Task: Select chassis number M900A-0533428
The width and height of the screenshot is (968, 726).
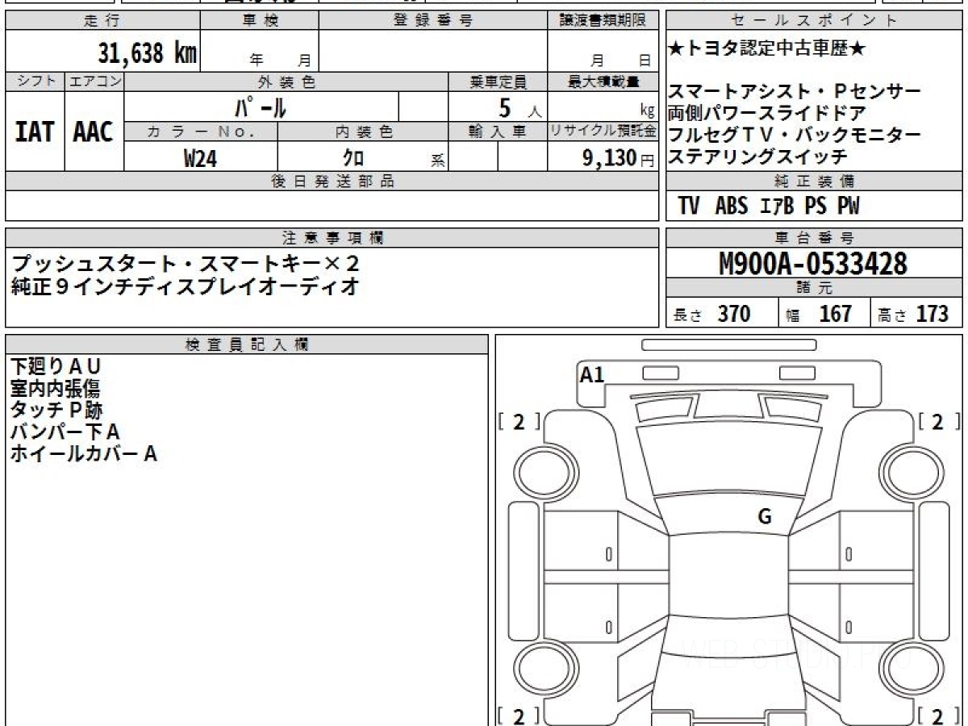Action: 814,263
